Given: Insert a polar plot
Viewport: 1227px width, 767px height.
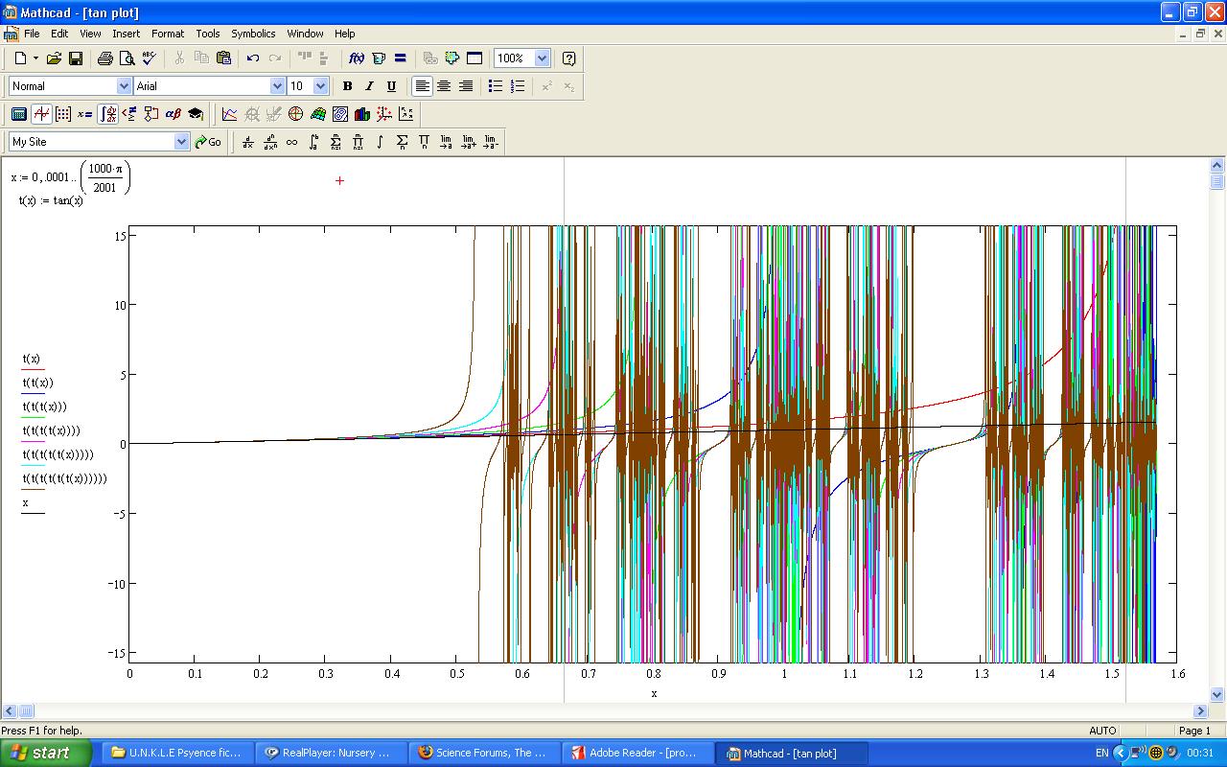Looking at the screenshot, I should [x=295, y=114].
